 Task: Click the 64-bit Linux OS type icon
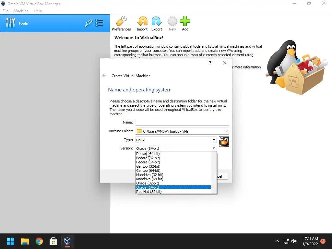coord(224,142)
